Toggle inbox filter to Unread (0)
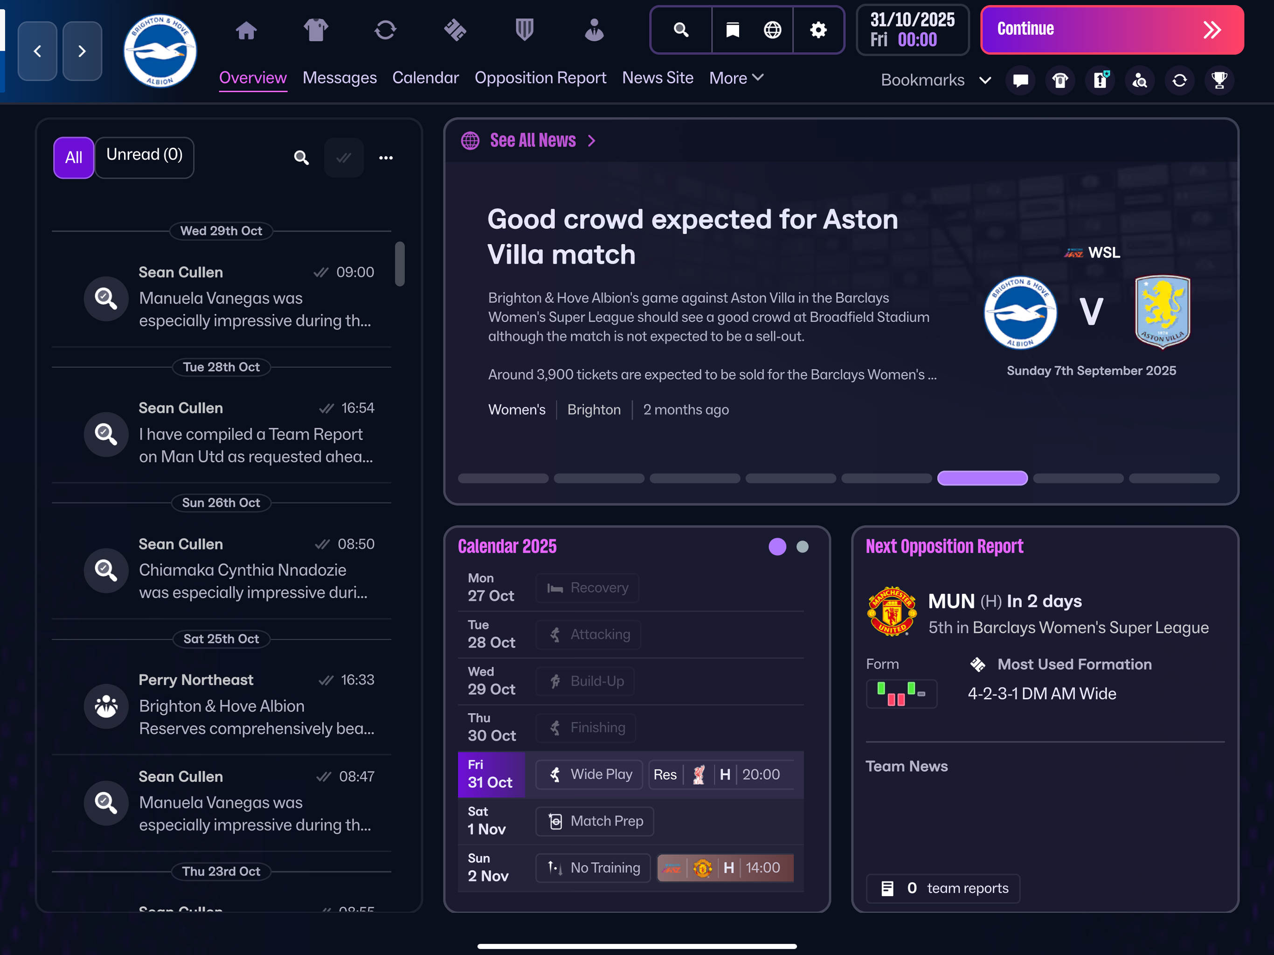Image resolution: width=1274 pixels, height=955 pixels. coord(144,157)
